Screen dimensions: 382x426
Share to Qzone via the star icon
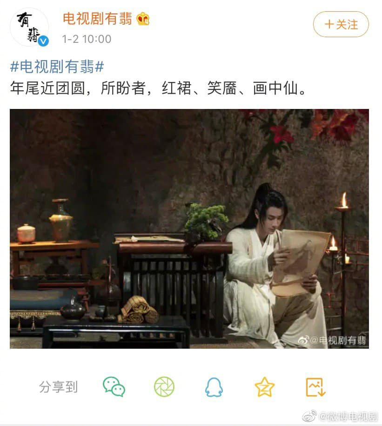click(264, 387)
